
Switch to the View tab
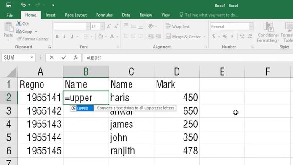coord(166,15)
